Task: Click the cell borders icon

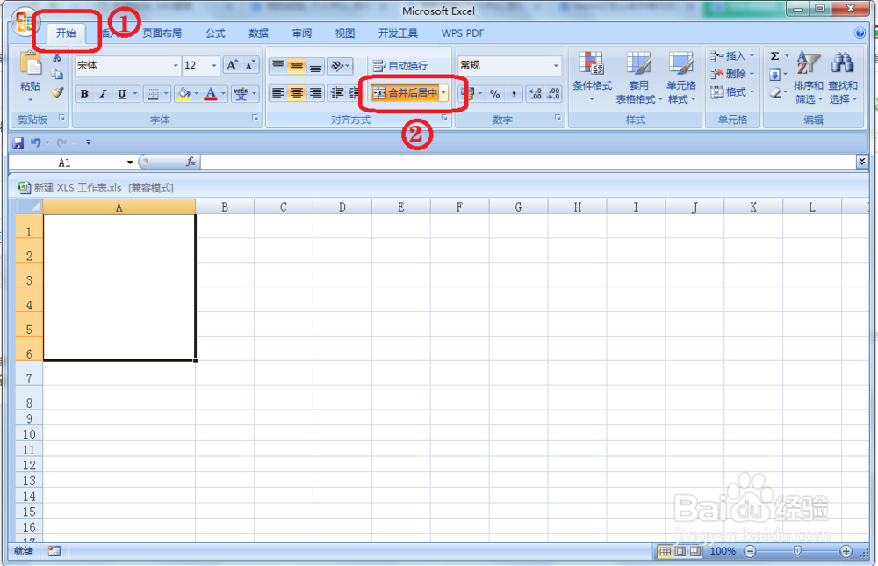Action: click(152, 93)
